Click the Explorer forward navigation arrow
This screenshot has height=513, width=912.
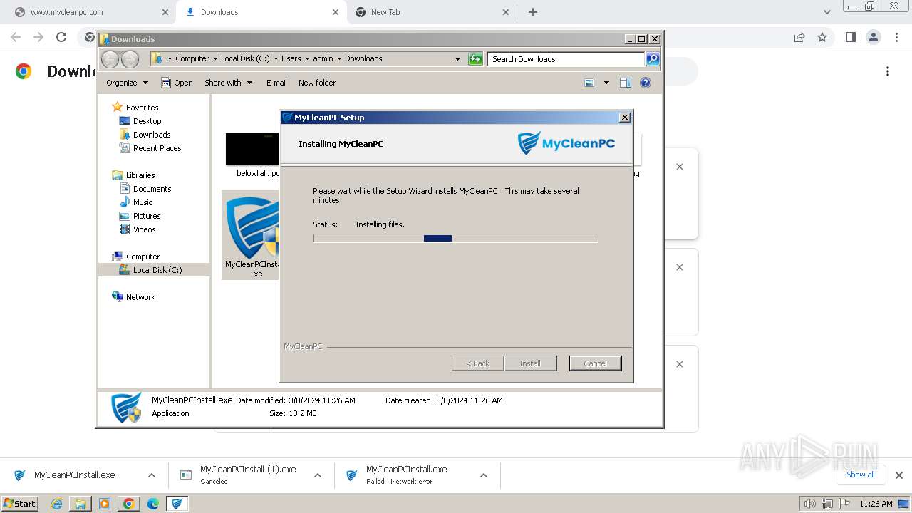pyautogui.click(x=130, y=59)
